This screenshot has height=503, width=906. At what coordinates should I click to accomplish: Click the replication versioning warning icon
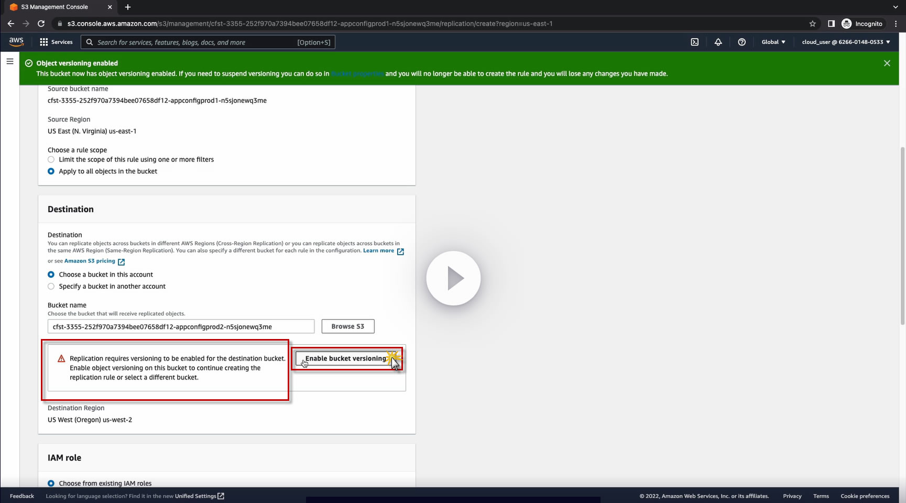(61, 359)
